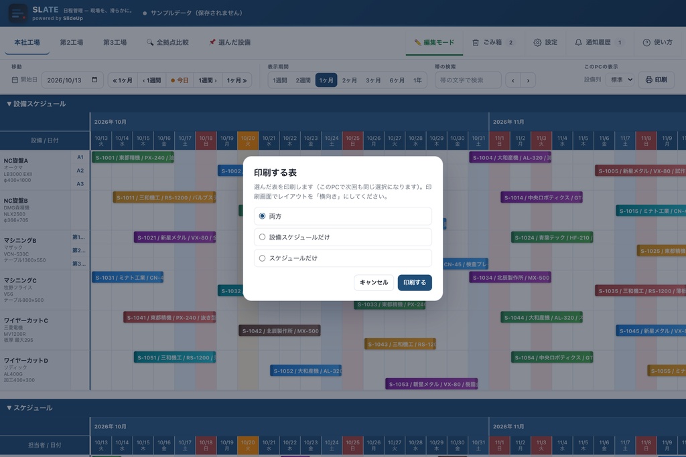
Task: Set display period to 6ヶ月
Action: (x=397, y=80)
